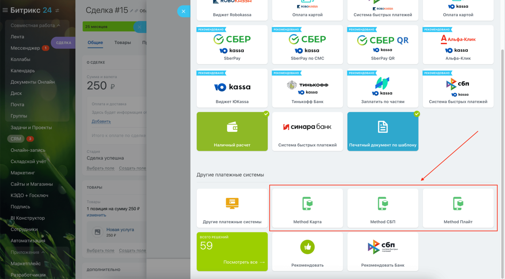Collapse the Приложения section chevron
This screenshot has height=279, width=505.
pos(43,252)
